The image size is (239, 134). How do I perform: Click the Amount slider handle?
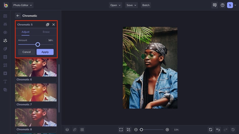[38, 44]
